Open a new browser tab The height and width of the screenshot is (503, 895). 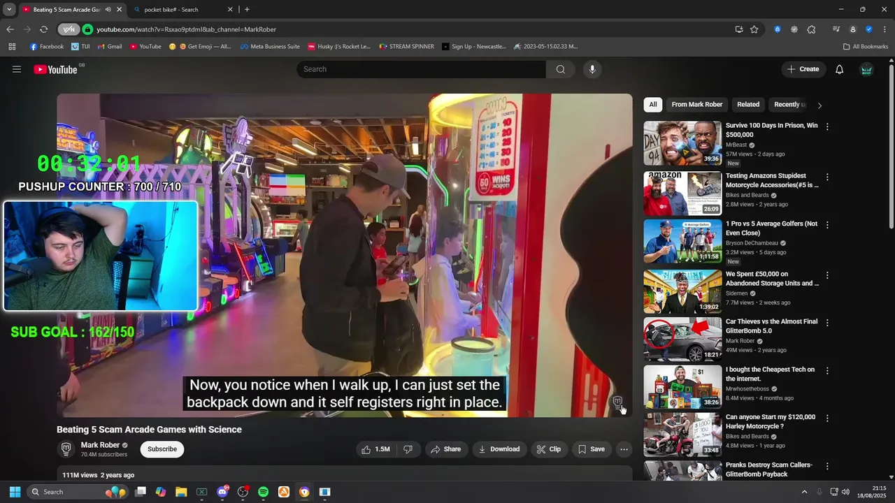[x=247, y=10]
